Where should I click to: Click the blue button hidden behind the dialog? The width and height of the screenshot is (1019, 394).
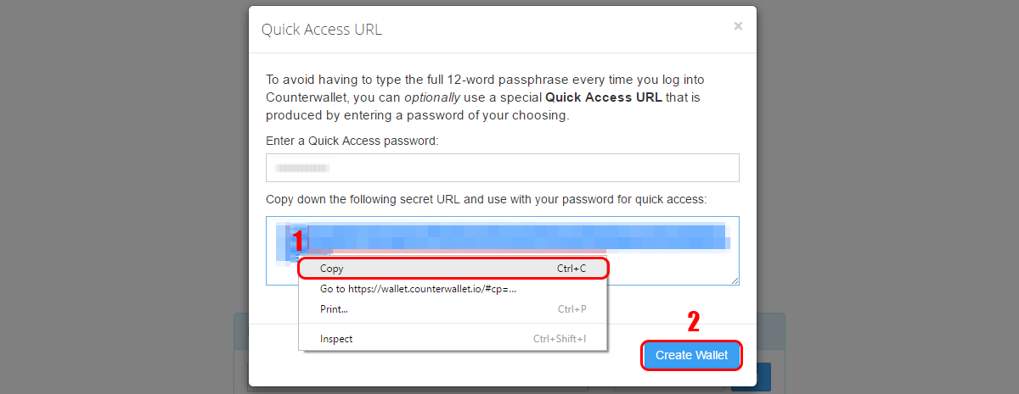751,377
